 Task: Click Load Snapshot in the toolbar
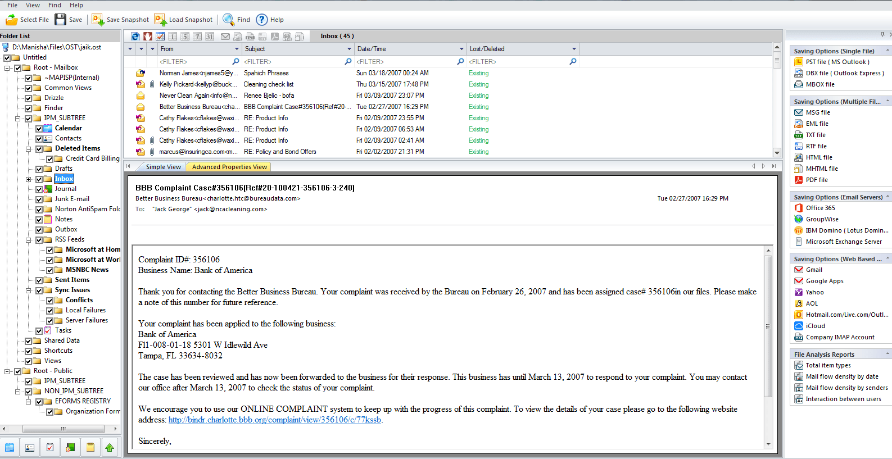[x=184, y=20]
